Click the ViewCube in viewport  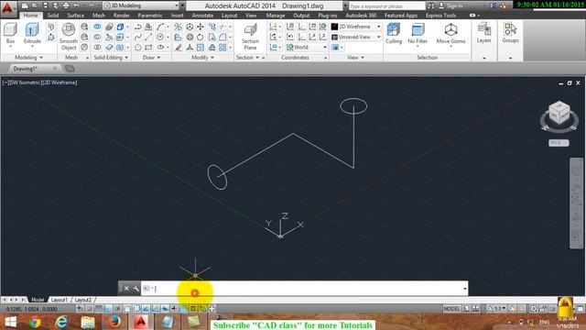click(559, 113)
